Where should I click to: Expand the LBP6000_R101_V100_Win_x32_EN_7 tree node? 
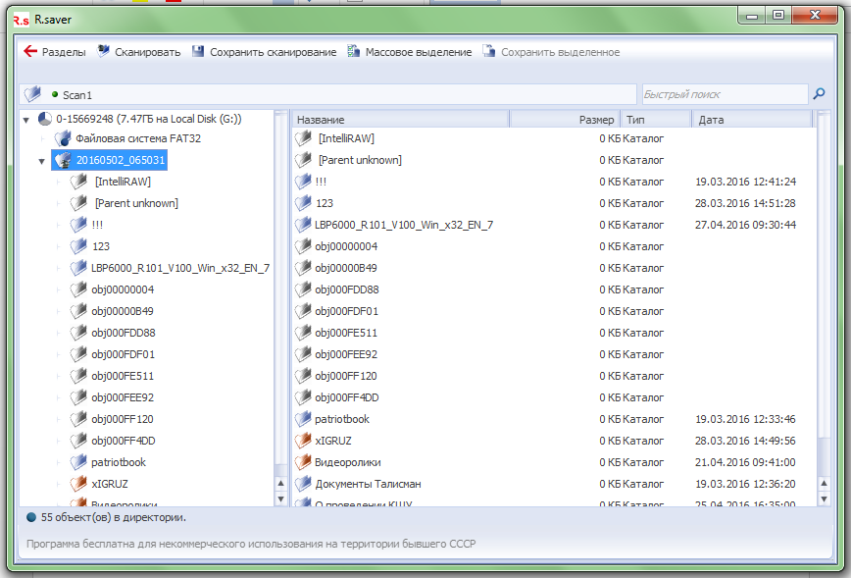(x=59, y=268)
